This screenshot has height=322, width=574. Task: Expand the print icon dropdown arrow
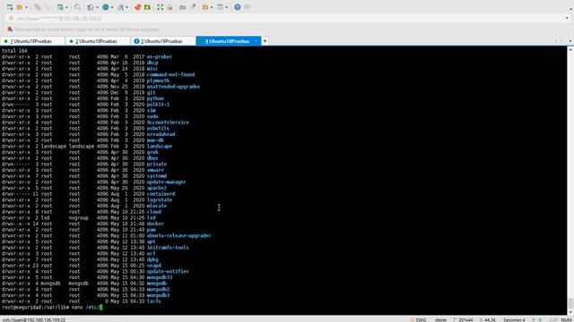pos(97,7)
